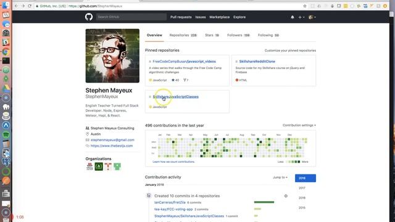Click the red HTML language dot
The height and width of the screenshot is (222, 395).
tap(237, 80)
